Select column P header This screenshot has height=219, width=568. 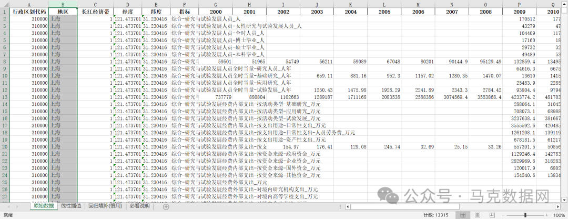[520, 4]
